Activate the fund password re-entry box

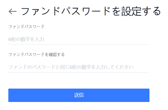79,67
